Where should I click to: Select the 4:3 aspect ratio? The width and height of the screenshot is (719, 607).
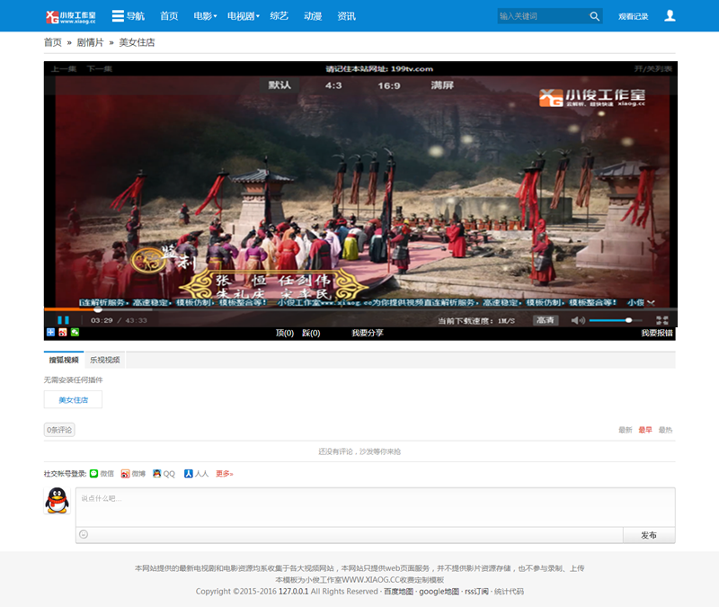click(x=333, y=85)
